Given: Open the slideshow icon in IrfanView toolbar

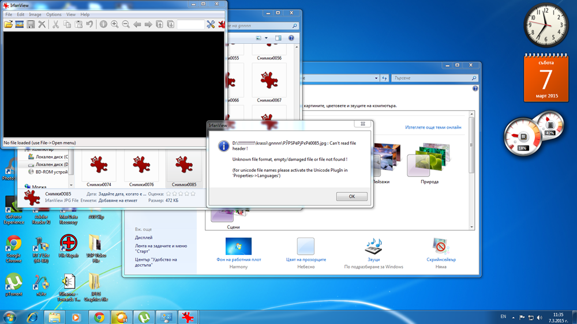Looking at the screenshot, I should [x=20, y=25].
